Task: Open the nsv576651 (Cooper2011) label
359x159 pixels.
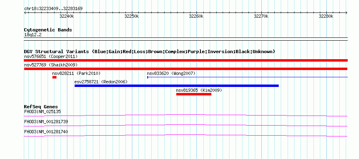Action: 51,56
